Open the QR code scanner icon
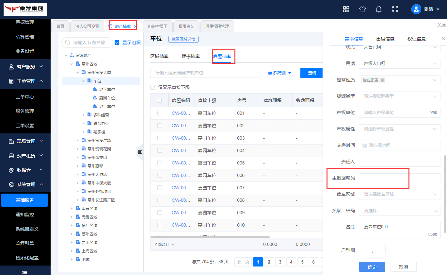 click(x=346, y=9)
